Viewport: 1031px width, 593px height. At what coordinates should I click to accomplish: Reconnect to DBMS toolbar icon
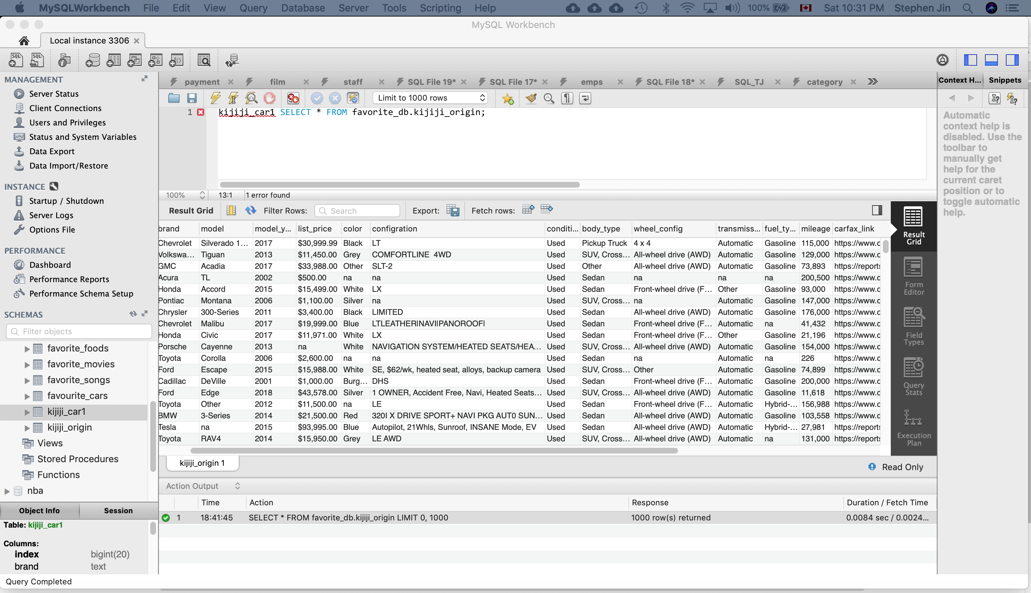(232, 60)
